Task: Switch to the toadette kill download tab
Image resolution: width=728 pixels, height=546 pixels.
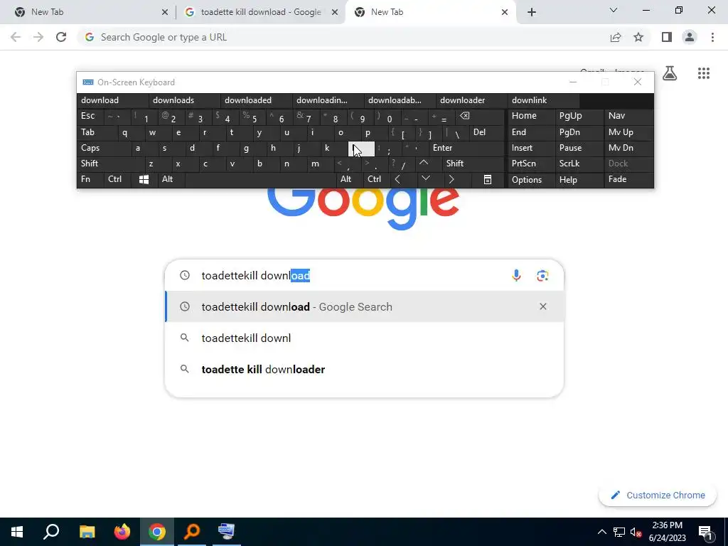Action: click(260, 12)
